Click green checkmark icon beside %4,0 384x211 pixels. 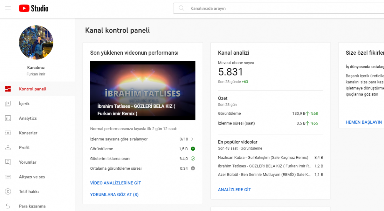193,158
